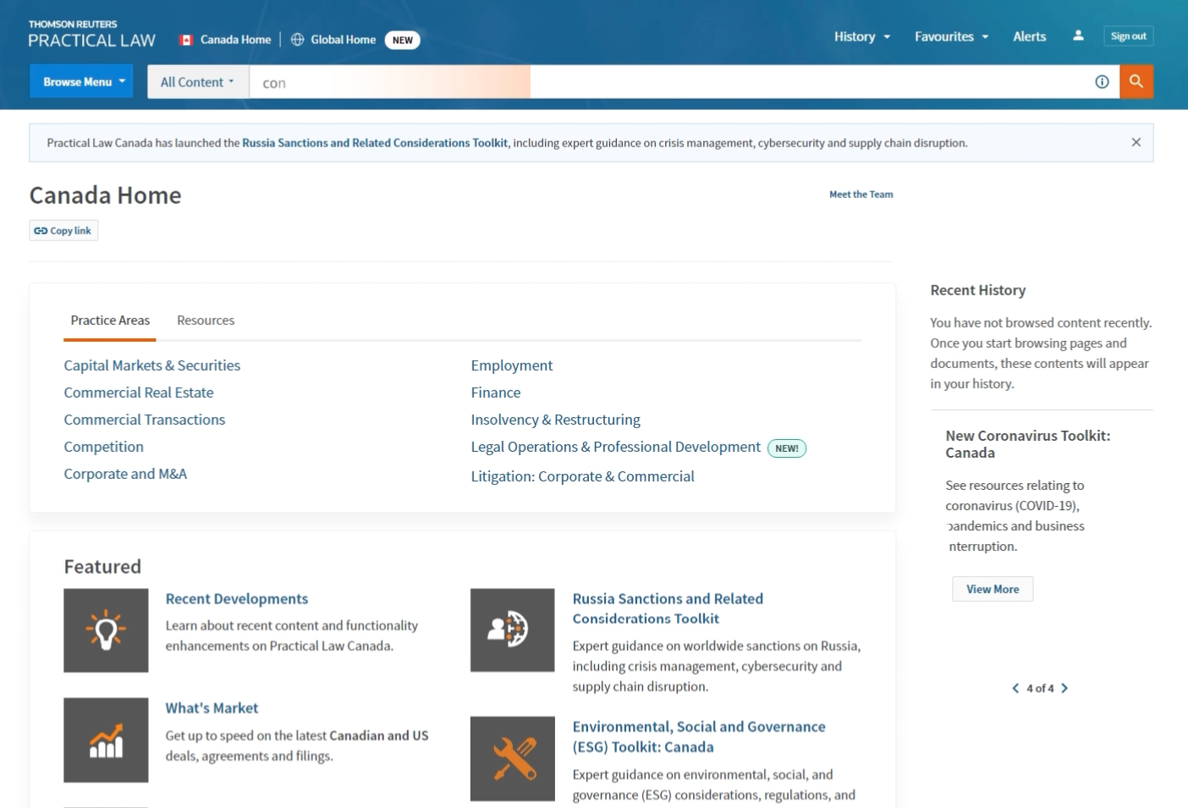Click the ESG Toolkit tools icon

click(x=513, y=759)
